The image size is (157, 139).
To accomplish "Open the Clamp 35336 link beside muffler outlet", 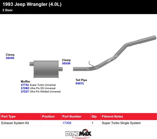I will [66, 63].
